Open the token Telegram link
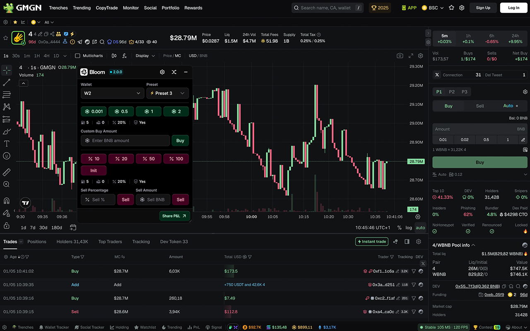The image size is (530, 331). [x=80, y=42]
